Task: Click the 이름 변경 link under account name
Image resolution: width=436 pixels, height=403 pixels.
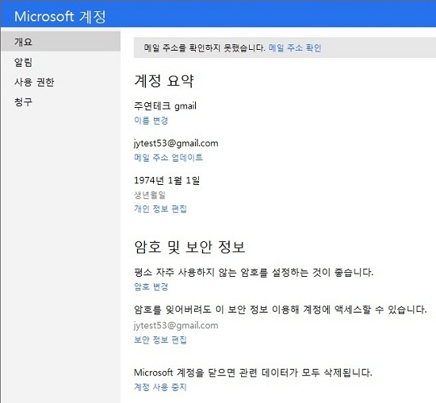Action: pyautogui.click(x=151, y=121)
